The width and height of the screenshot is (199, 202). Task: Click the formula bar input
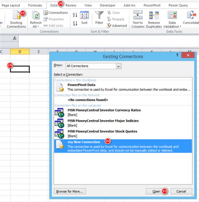tap(109, 41)
